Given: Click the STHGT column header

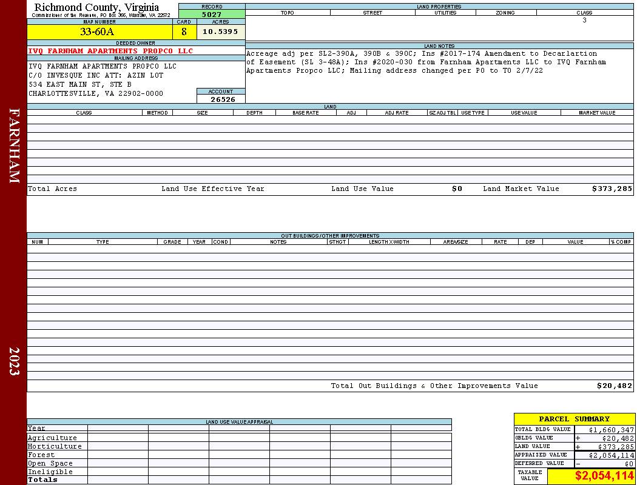Looking at the screenshot, I should pos(337,242).
